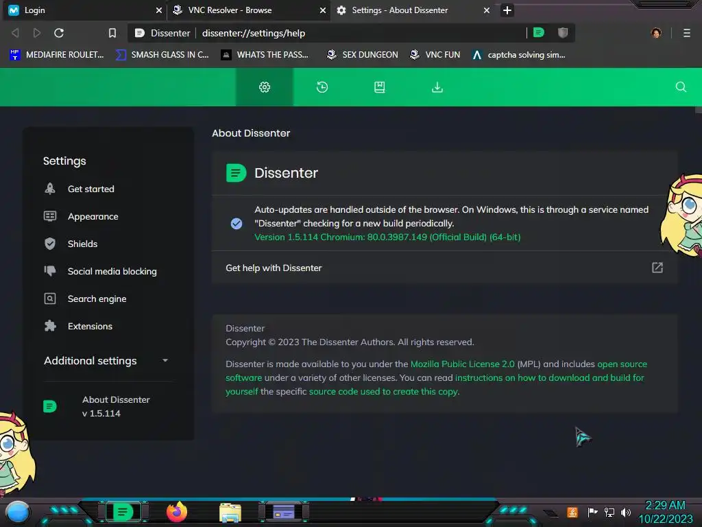Click the user profile avatar
The image size is (702, 527).
tap(656, 33)
